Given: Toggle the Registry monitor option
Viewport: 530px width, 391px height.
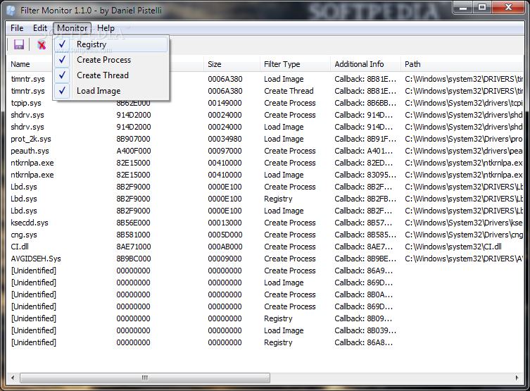Looking at the screenshot, I should [x=111, y=44].
